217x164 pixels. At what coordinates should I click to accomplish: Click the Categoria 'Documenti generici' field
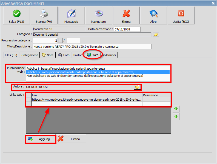[92, 35]
